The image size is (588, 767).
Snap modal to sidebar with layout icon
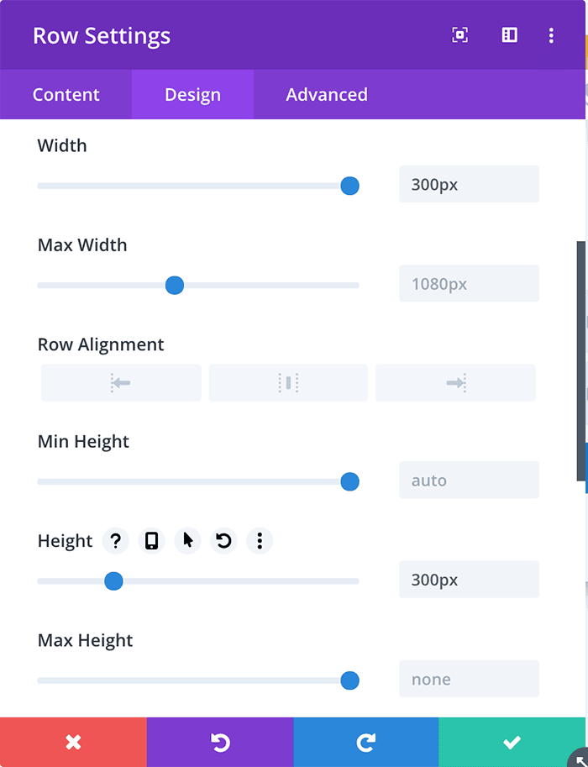coord(509,35)
